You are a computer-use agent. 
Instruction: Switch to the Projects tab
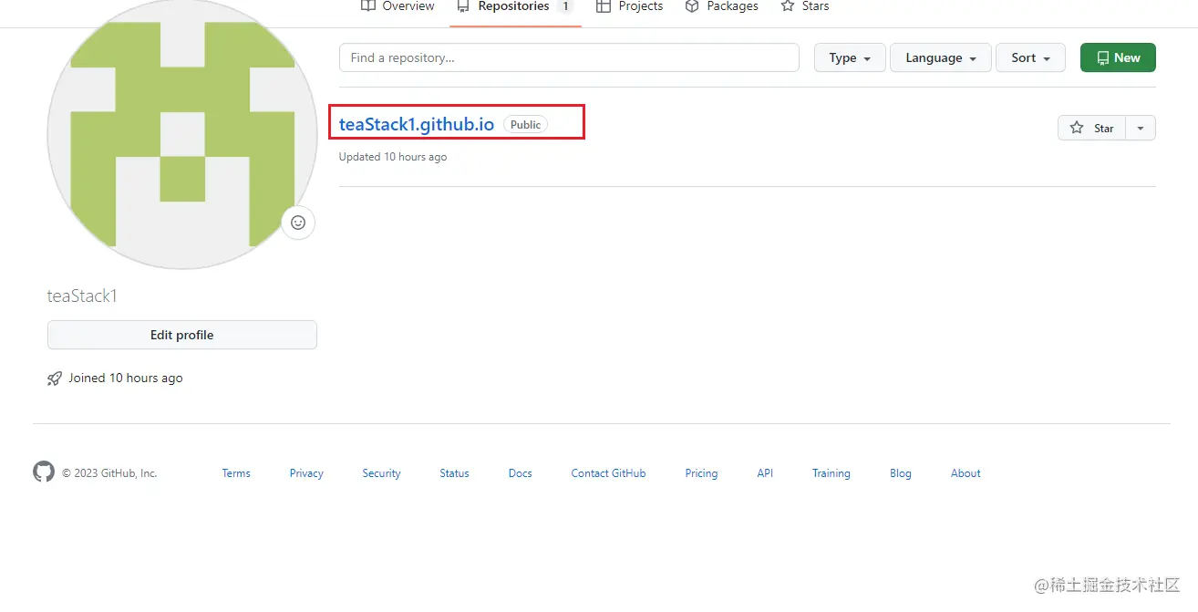pos(629,6)
